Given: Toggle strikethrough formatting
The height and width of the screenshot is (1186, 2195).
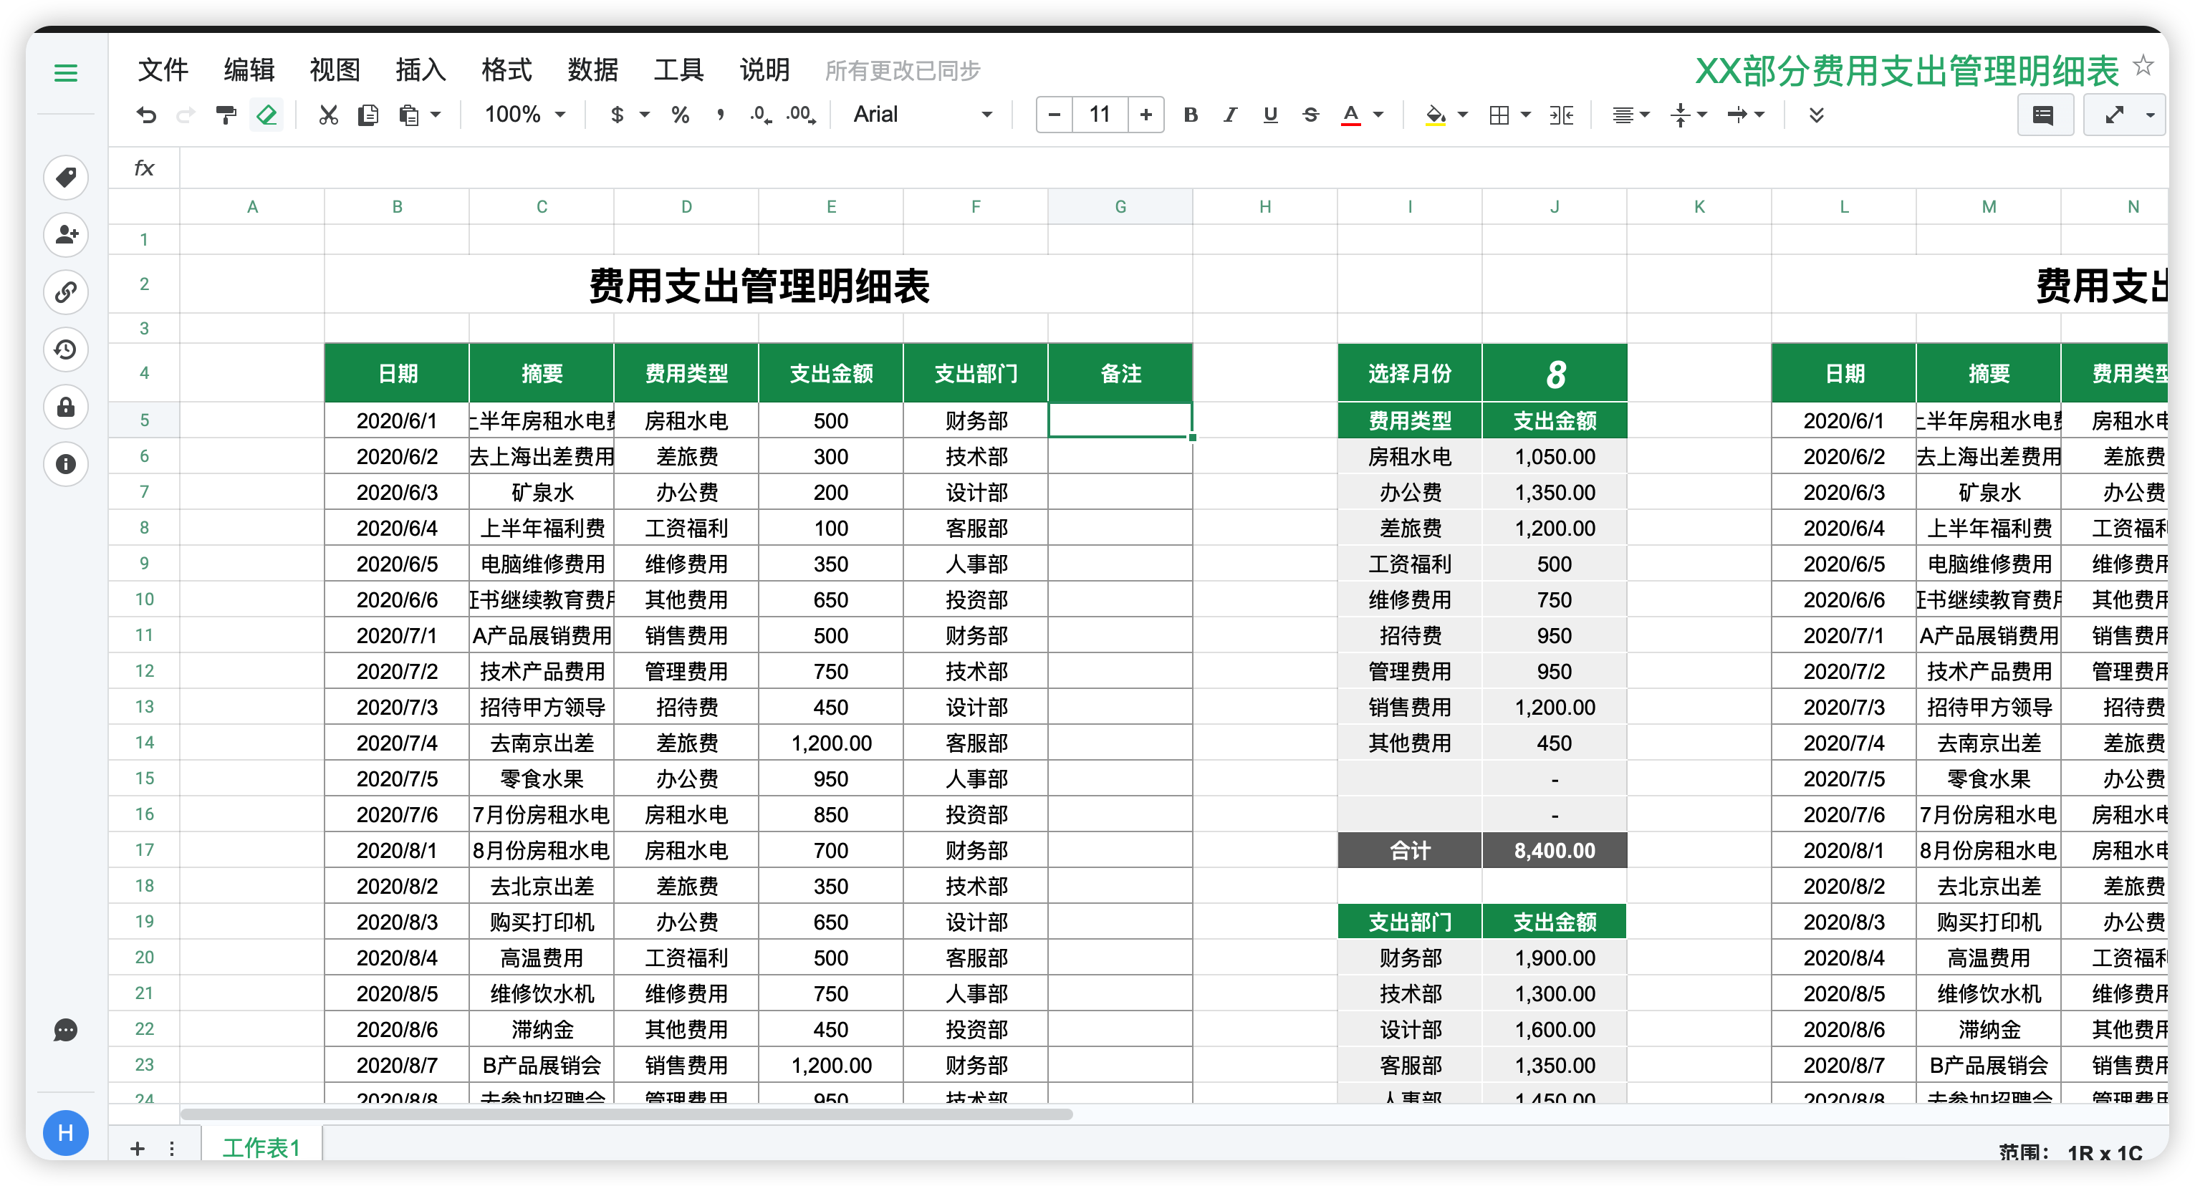Looking at the screenshot, I should click(x=1310, y=115).
